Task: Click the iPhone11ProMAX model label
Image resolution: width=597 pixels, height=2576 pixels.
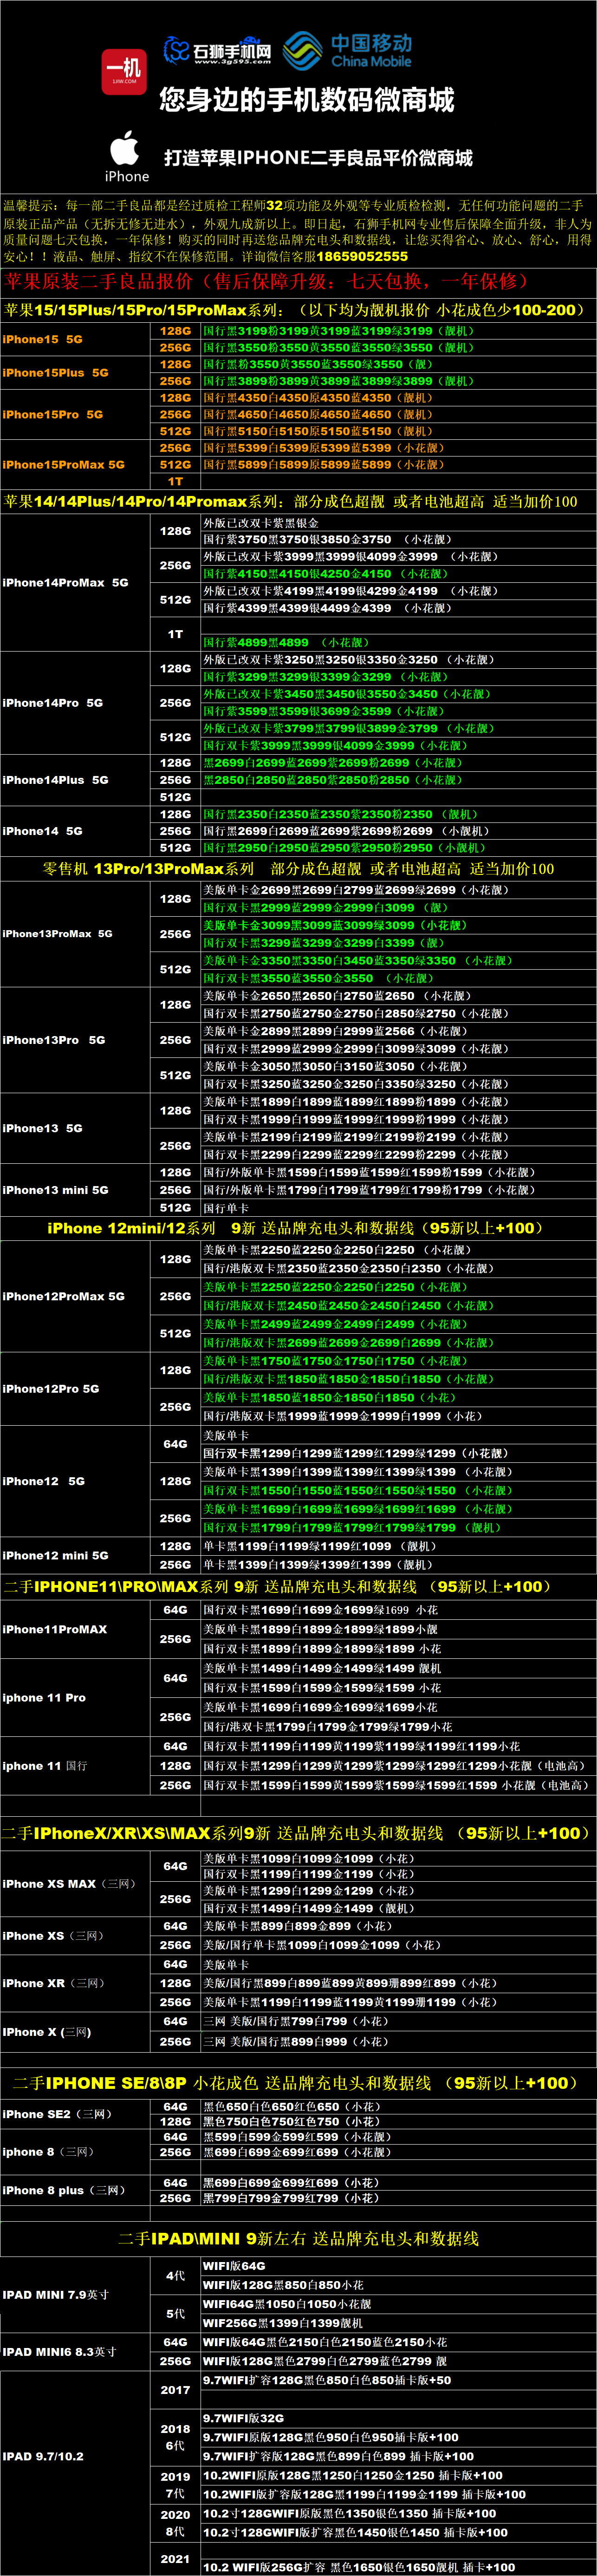Action: coord(55,1629)
